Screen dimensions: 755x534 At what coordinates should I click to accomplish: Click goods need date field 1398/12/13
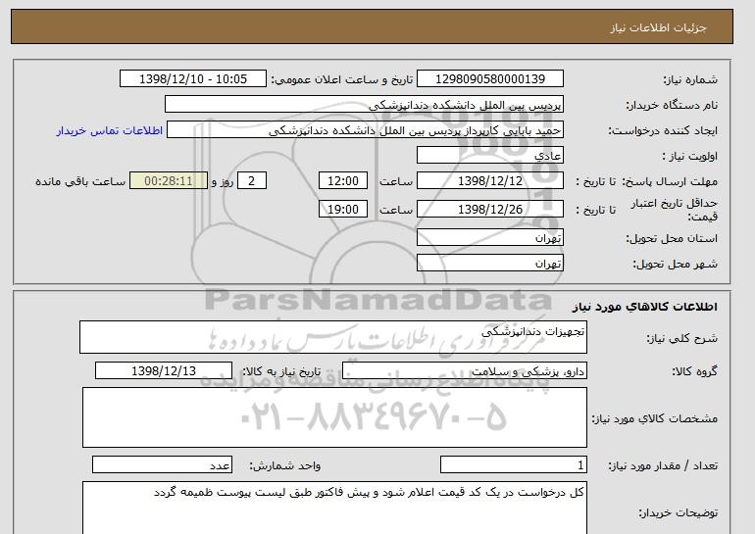[164, 371]
